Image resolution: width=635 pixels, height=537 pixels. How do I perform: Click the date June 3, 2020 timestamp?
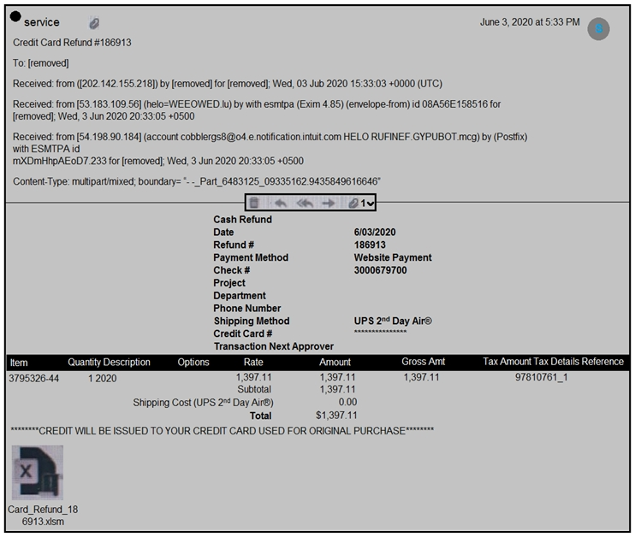click(x=529, y=22)
